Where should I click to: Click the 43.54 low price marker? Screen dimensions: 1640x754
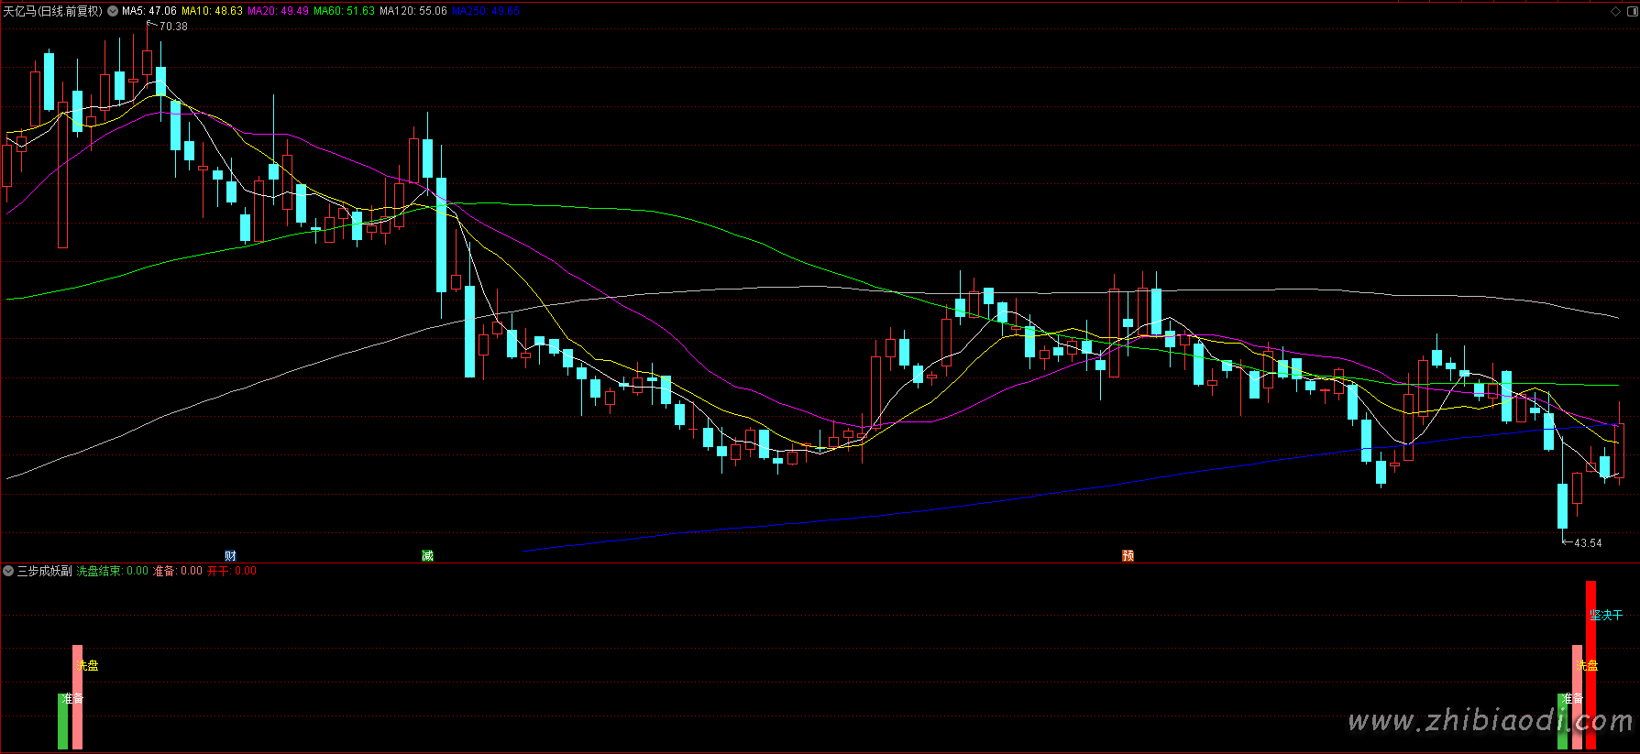(x=1587, y=543)
